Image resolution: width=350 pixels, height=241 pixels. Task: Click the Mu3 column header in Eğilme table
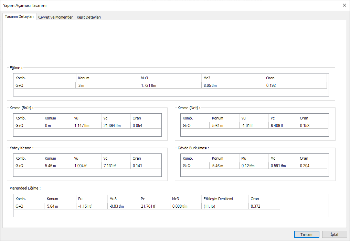click(170, 78)
